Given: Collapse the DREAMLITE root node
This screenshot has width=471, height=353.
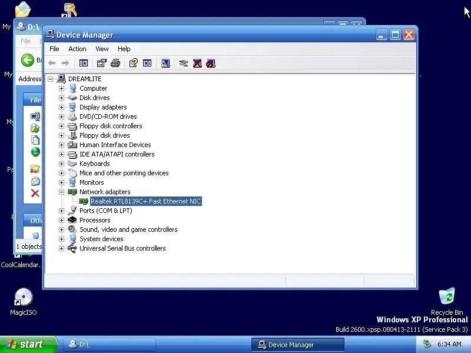Looking at the screenshot, I should click(51, 79).
